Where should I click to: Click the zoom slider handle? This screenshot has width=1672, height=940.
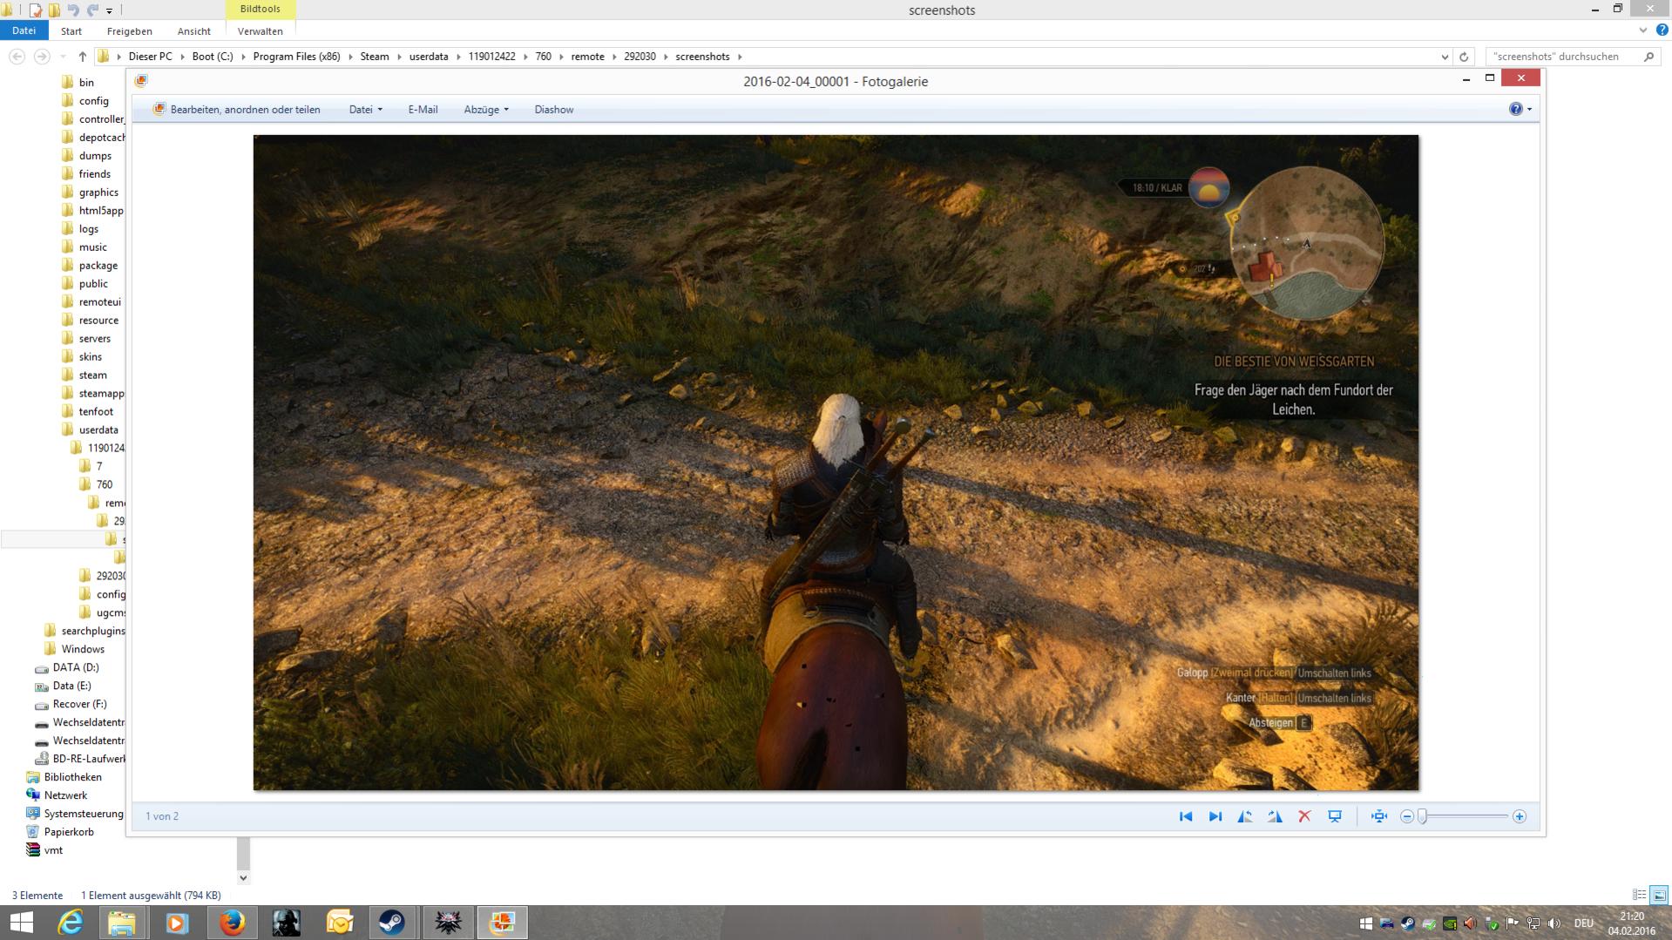pyautogui.click(x=1423, y=816)
